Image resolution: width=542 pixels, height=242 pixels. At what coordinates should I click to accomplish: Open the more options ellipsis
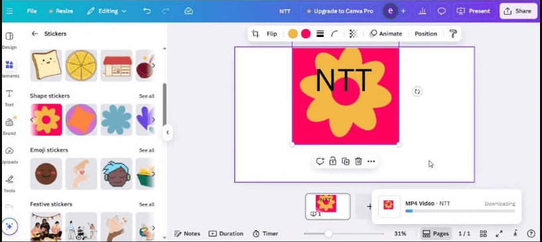(x=372, y=161)
